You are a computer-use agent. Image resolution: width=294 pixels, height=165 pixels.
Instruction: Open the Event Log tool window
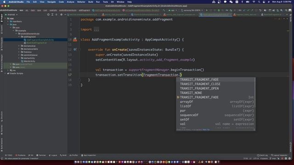click(262, 155)
